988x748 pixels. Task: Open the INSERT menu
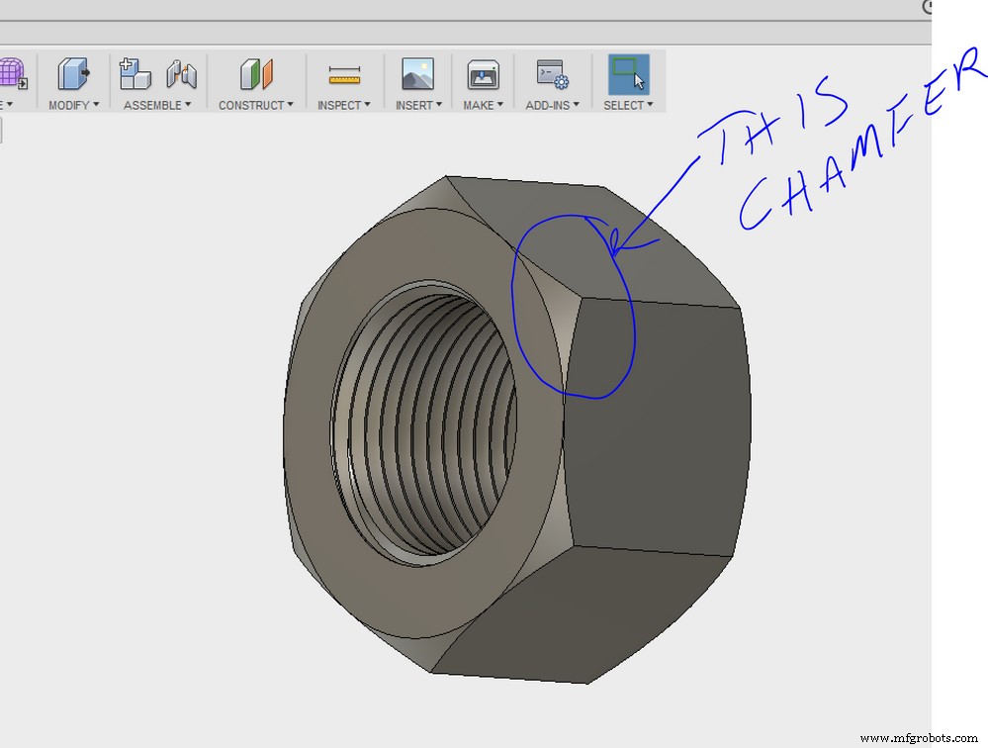point(416,105)
